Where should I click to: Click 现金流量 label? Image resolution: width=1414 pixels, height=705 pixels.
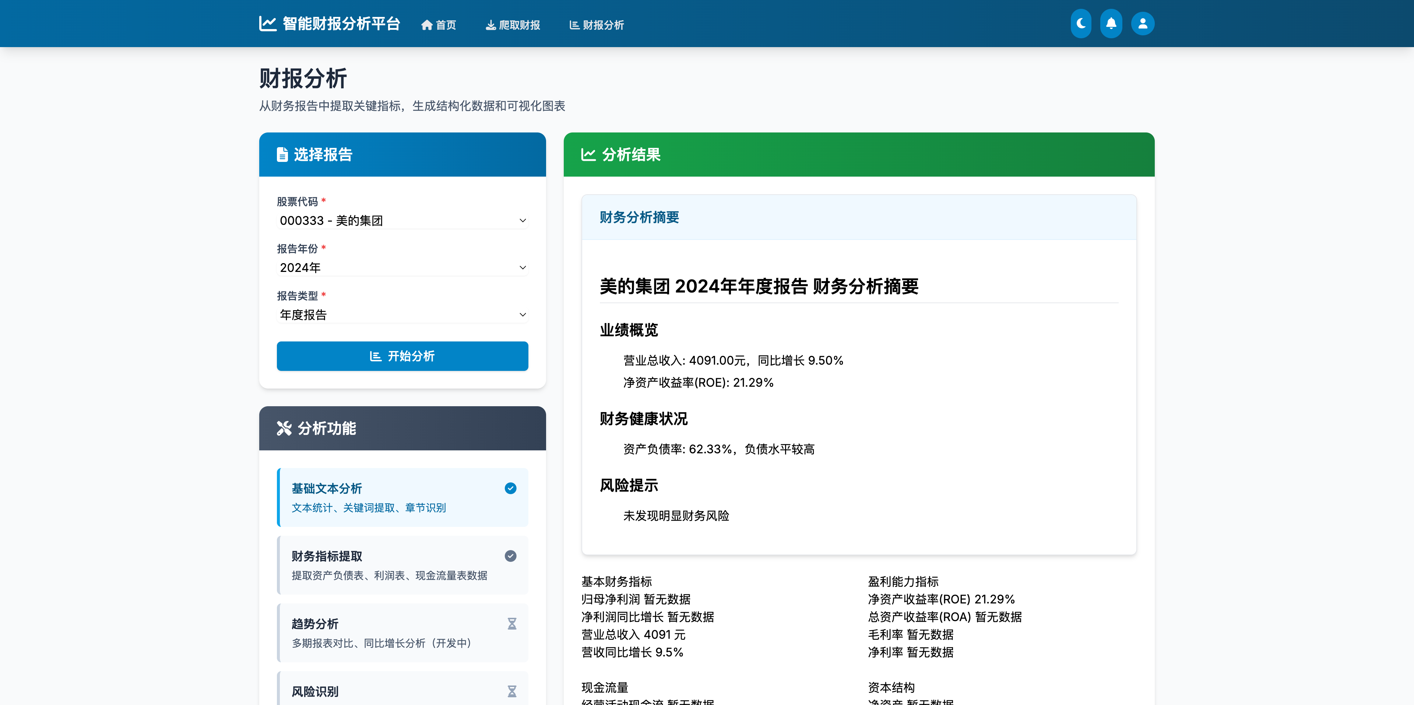pos(605,687)
